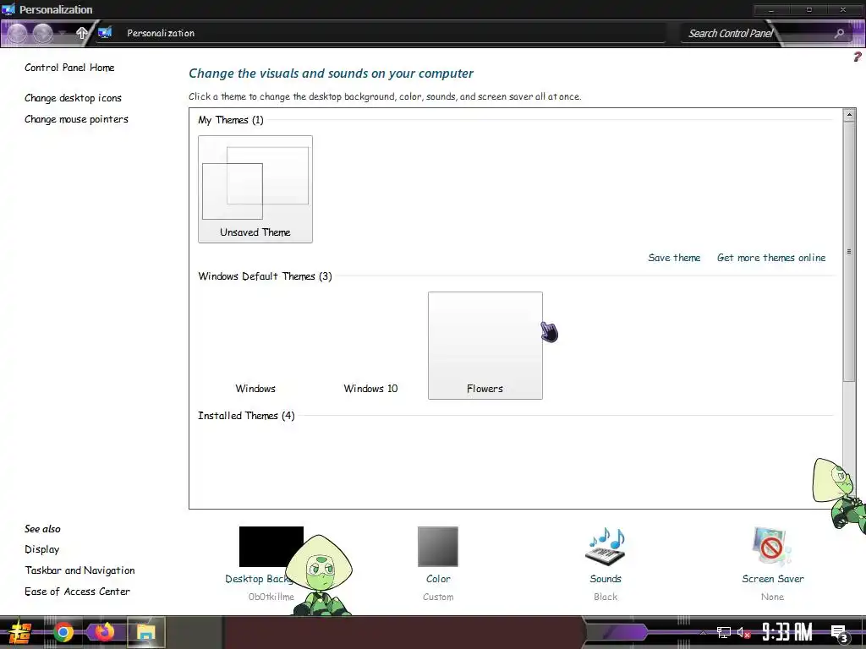Click the network icon in system tray

click(724, 632)
